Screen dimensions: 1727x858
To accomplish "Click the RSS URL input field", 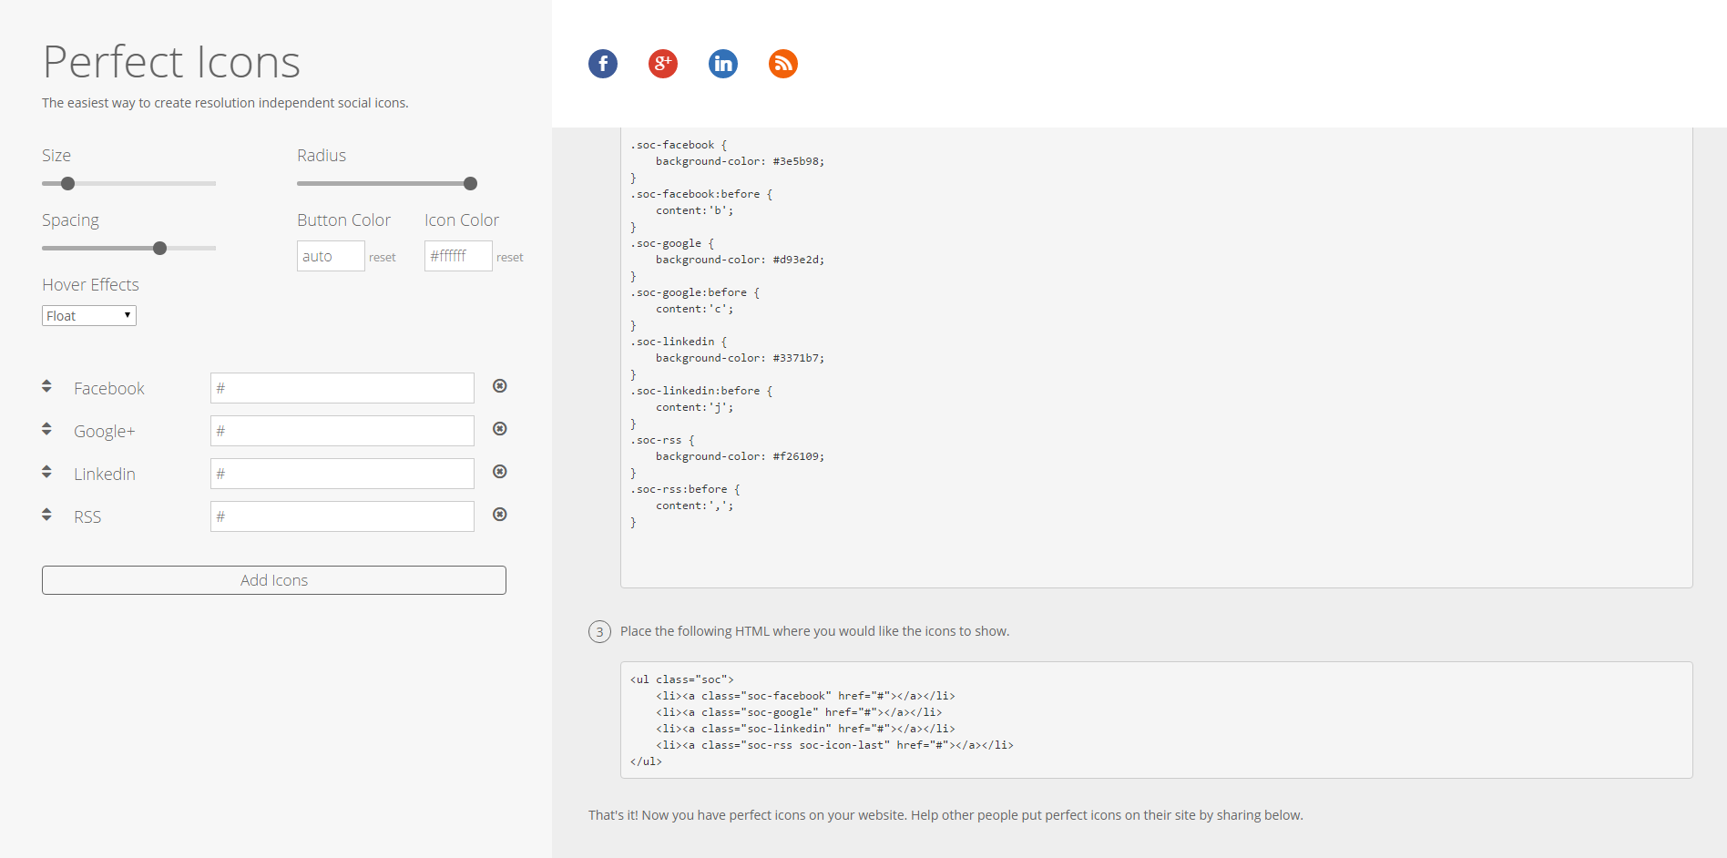I will coord(342,516).
